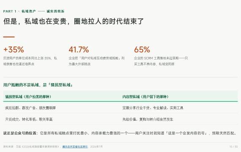Click the SCRM description under 65%
Screen dimensions: 241x152
click(x=161, y=61)
